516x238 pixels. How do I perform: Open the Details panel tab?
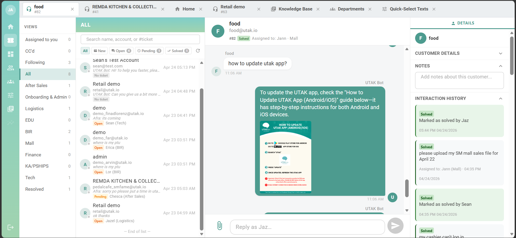pyautogui.click(x=463, y=23)
